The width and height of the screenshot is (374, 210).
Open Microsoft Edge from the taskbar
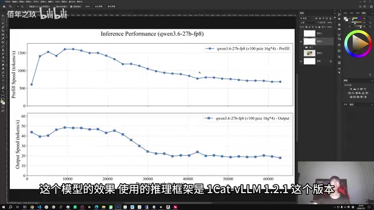(x=96, y=207)
